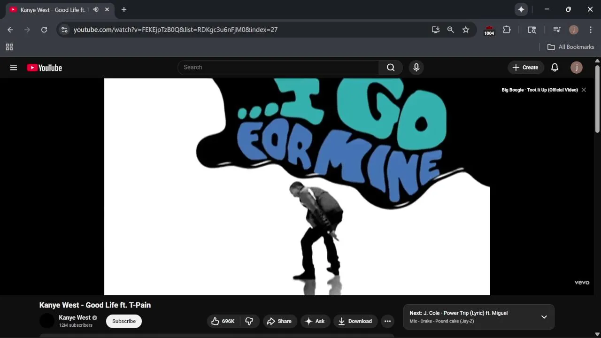601x338 pixels.
Task: Click the Gemini sparkle button in title bar
Action: click(x=521, y=9)
